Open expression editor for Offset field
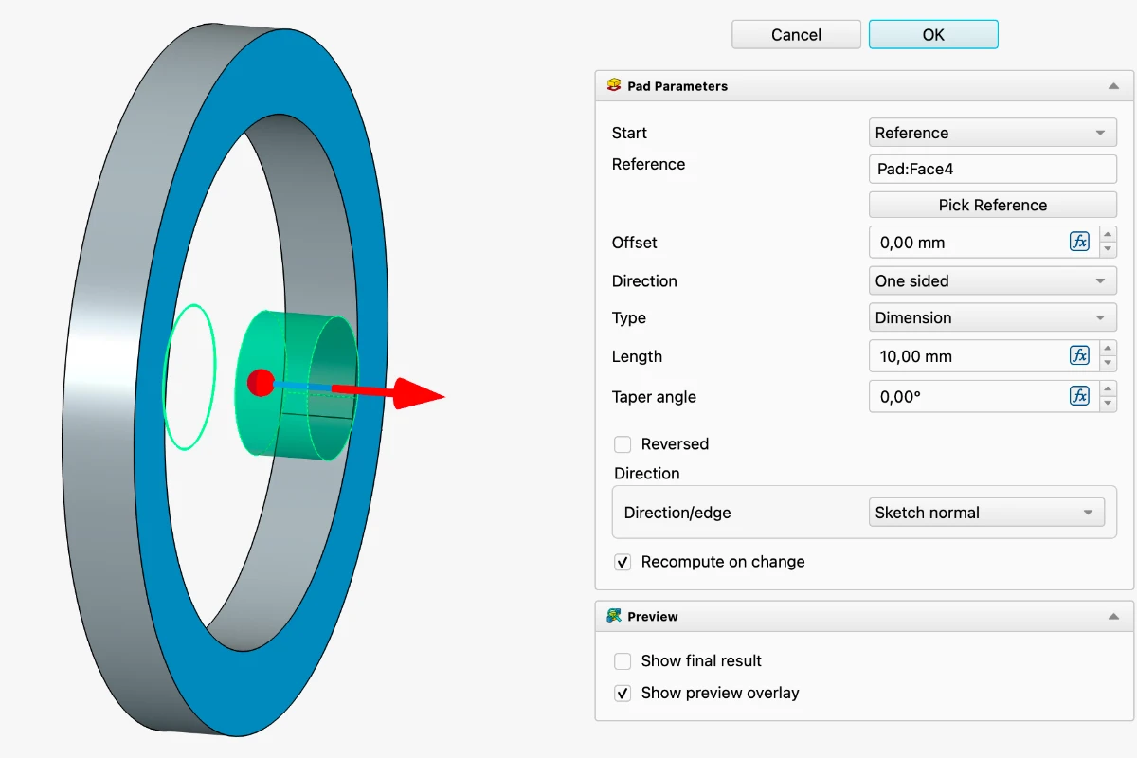Image resolution: width=1137 pixels, height=758 pixels. pyautogui.click(x=1079, y=242)
